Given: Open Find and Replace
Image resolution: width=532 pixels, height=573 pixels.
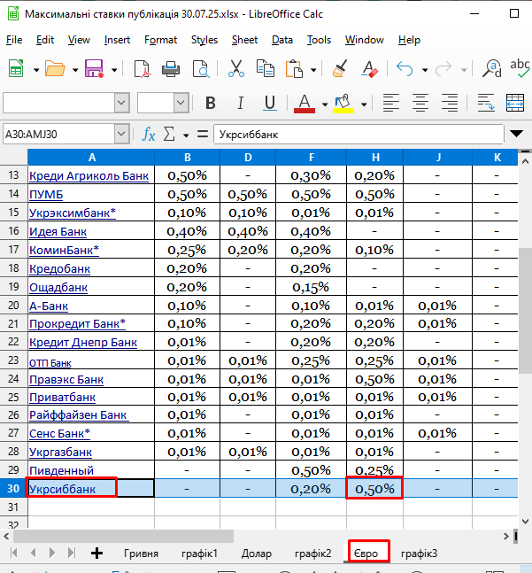Looking at the screenshot, I should click(x=492, y=69).
